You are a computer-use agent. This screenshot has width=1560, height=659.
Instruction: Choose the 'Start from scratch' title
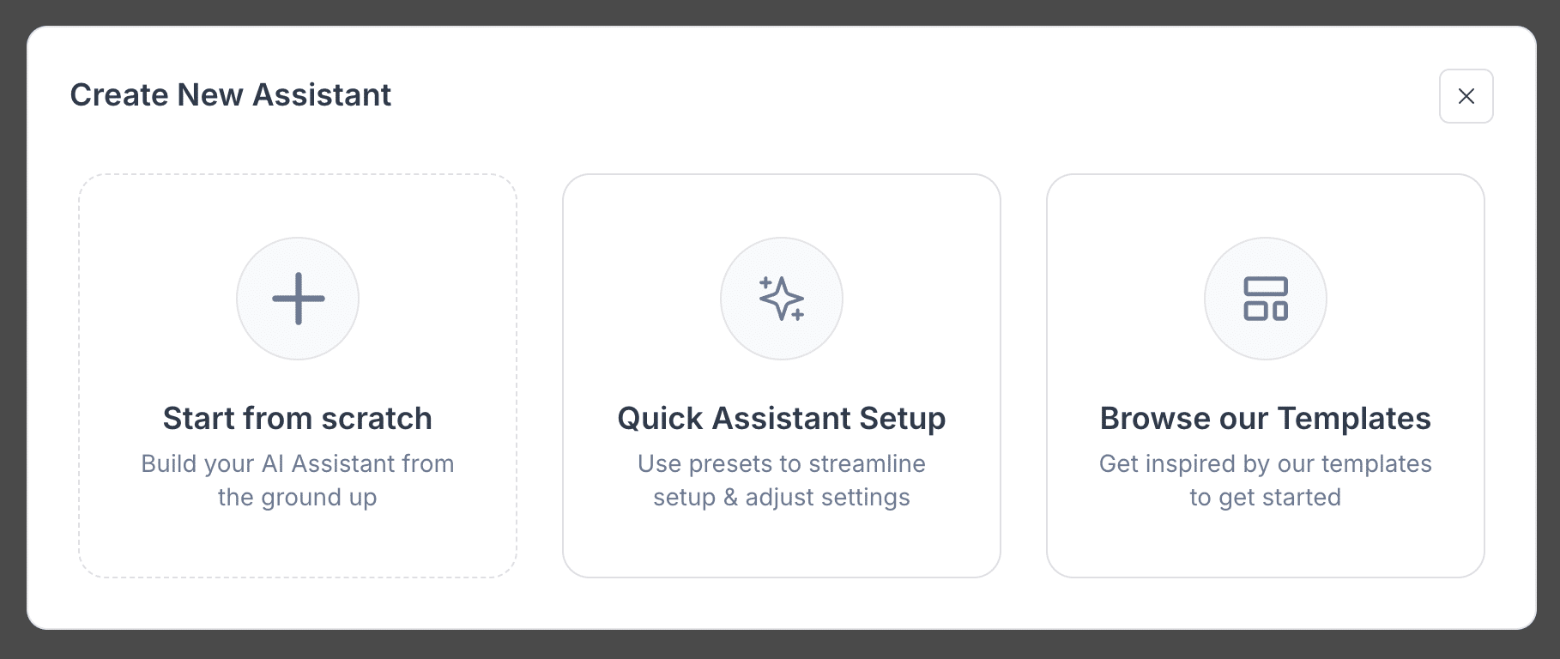click(298, 419)
